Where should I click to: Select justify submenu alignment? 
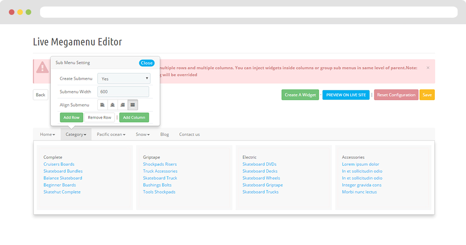coord(133,105)
